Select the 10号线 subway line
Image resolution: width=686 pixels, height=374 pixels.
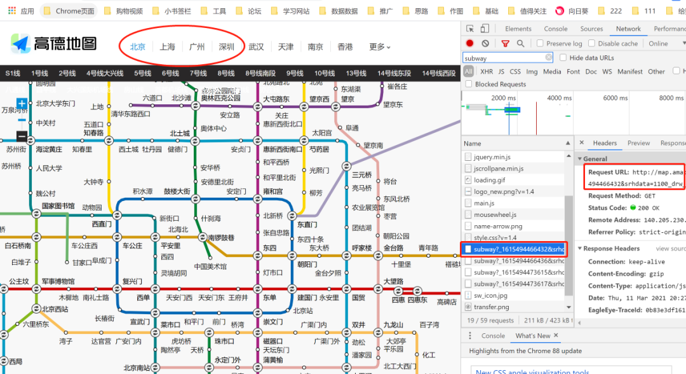[325, 73]
